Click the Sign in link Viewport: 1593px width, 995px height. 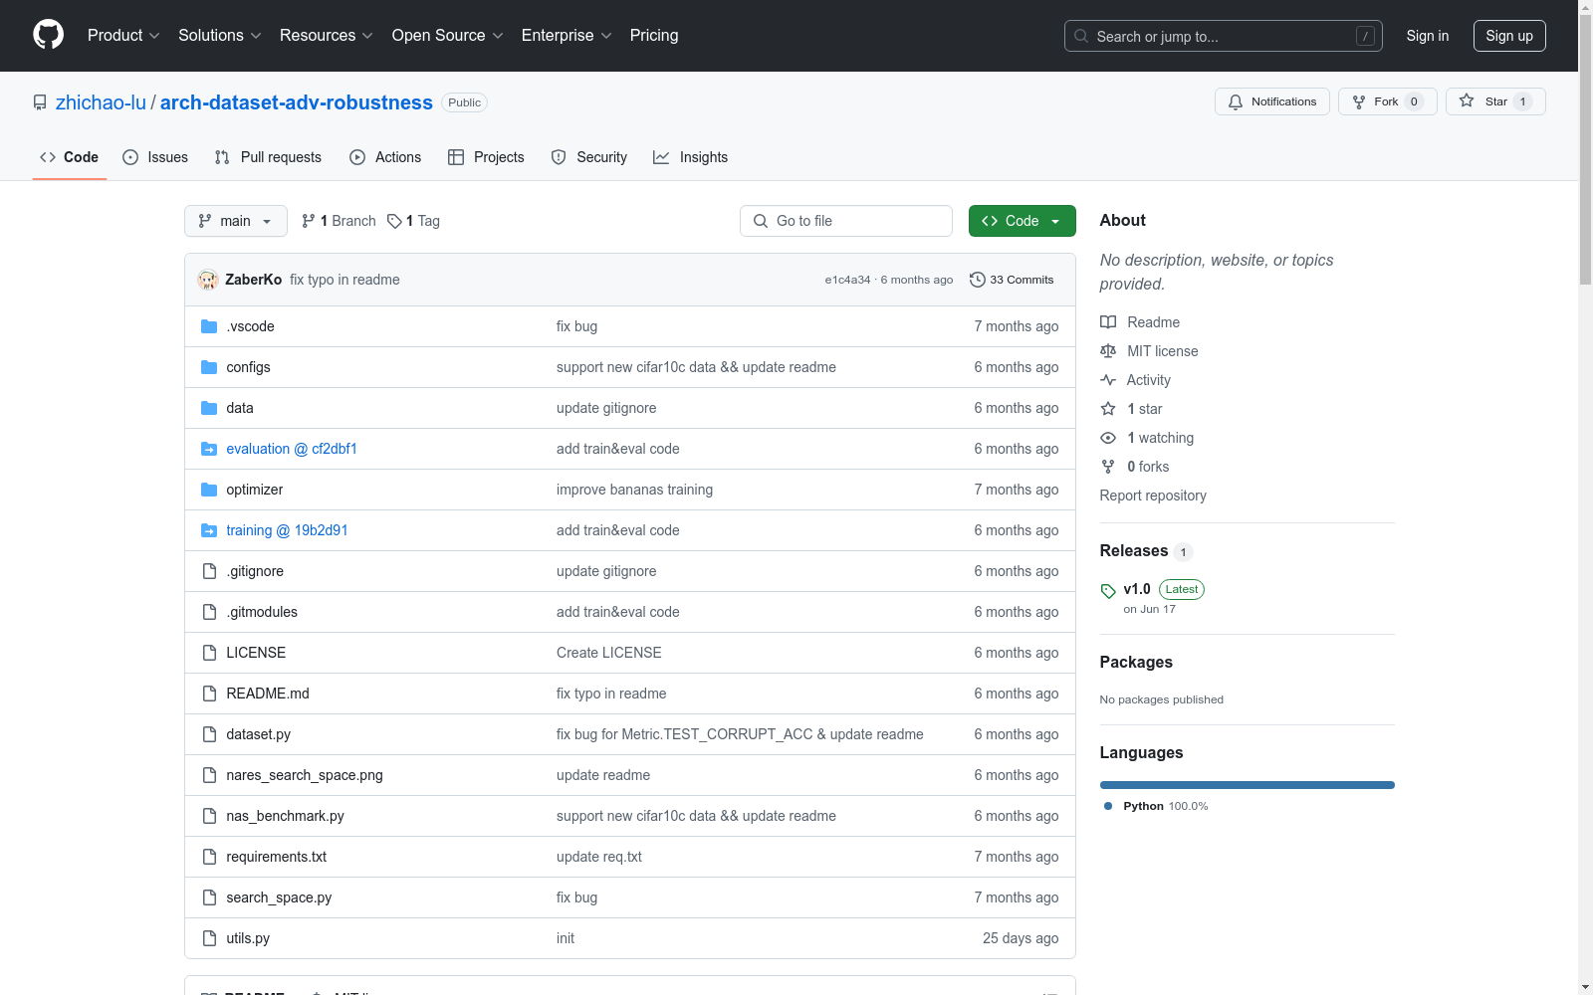coord(1428,36)
